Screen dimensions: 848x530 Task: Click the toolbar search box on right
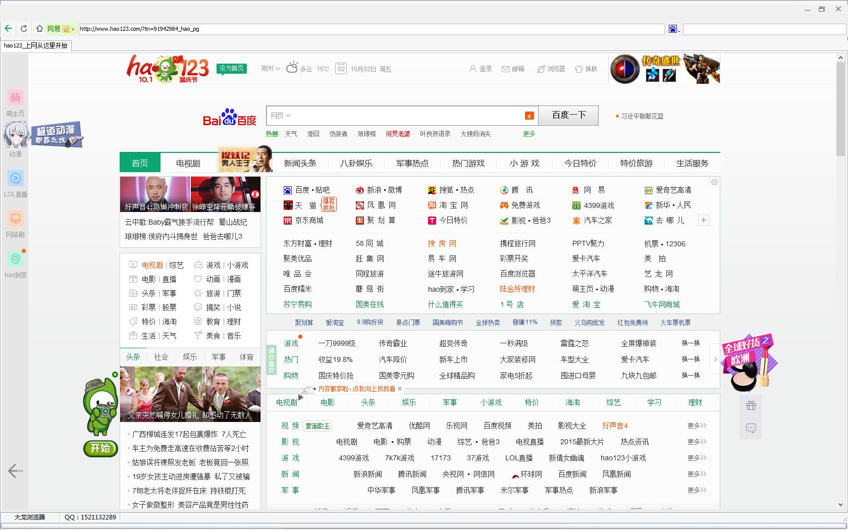pos(764,29)
